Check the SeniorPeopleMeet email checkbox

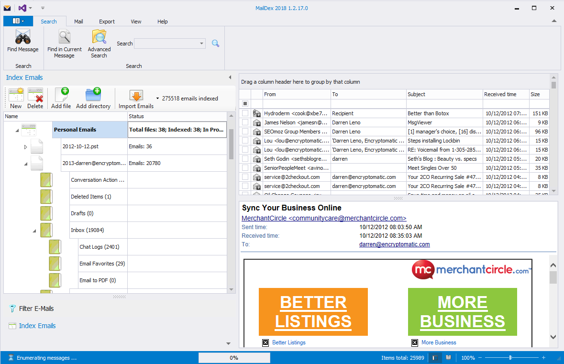245,168
